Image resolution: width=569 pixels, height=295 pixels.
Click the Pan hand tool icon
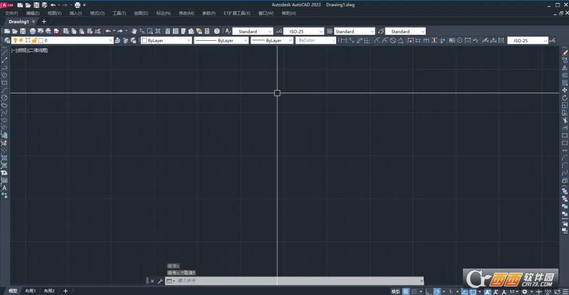point(134,31)
